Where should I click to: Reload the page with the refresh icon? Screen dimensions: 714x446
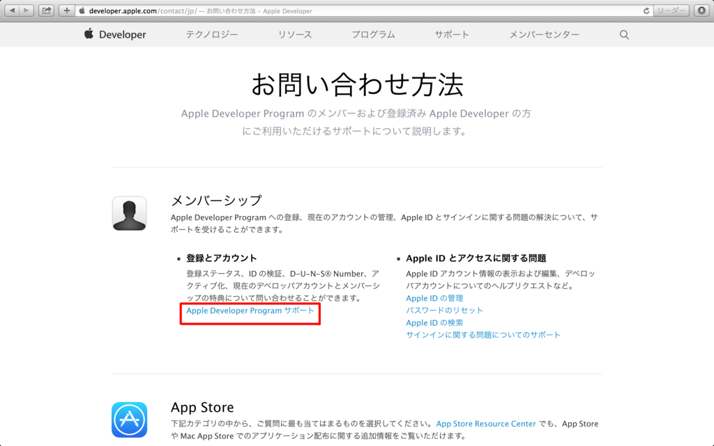point(646,11)
